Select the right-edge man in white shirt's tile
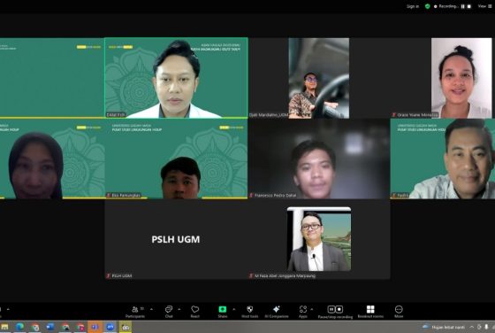Screen dimensions: 495x333 pyautogui.click(x=443, y=159)
